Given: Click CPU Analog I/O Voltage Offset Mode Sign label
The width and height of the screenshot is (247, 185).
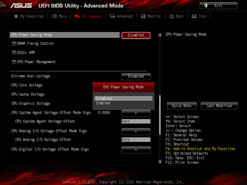Looking at the screenshot, I should point(49,131).
